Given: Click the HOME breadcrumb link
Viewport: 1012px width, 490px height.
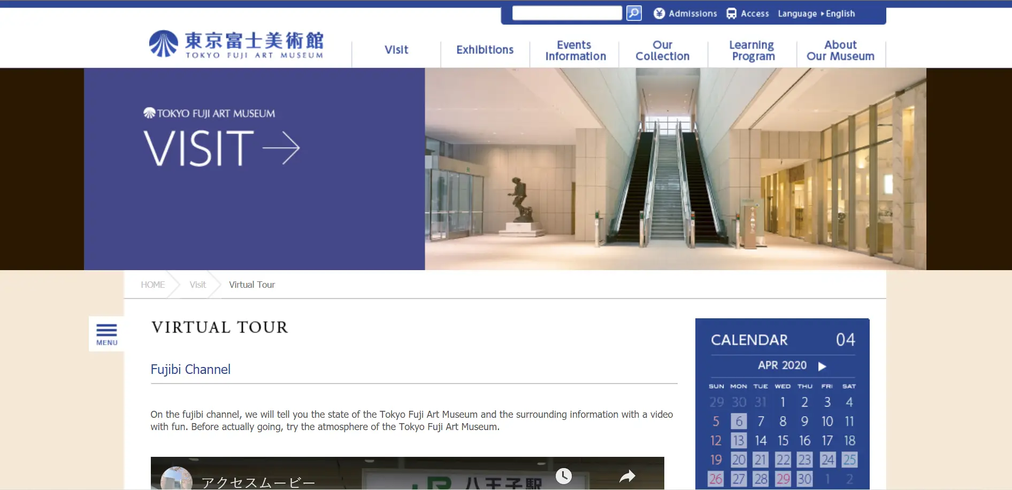Looking at the screenshot, I should pyautogui.click(x=153, y=285).
